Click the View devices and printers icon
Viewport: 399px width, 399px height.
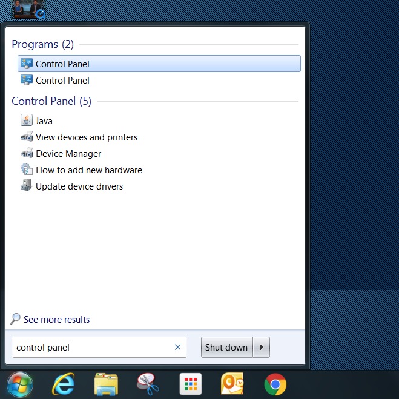pos(27,137)
